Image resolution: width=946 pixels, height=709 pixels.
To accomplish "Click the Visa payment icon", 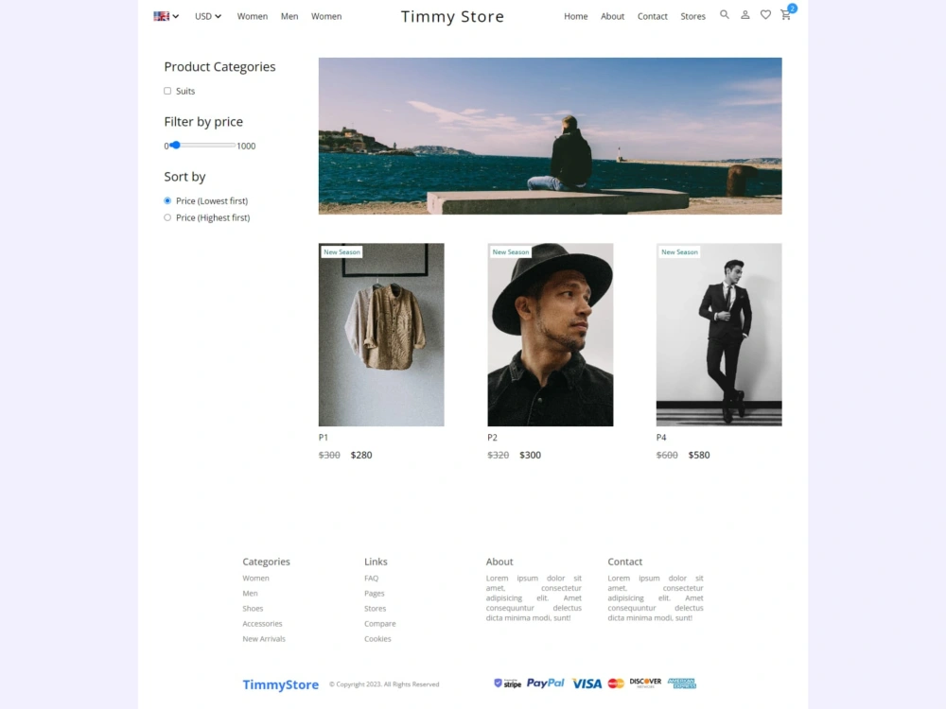I will (586, 683).
